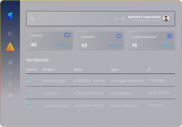
Task: Click the Devices trend arrow icon
Action: [x=69, y=45]
